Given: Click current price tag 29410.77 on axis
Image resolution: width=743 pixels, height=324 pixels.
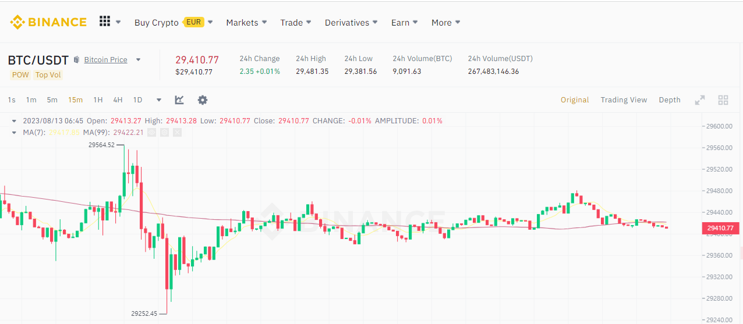Looking at the screenshot, I should pos(720,228).
